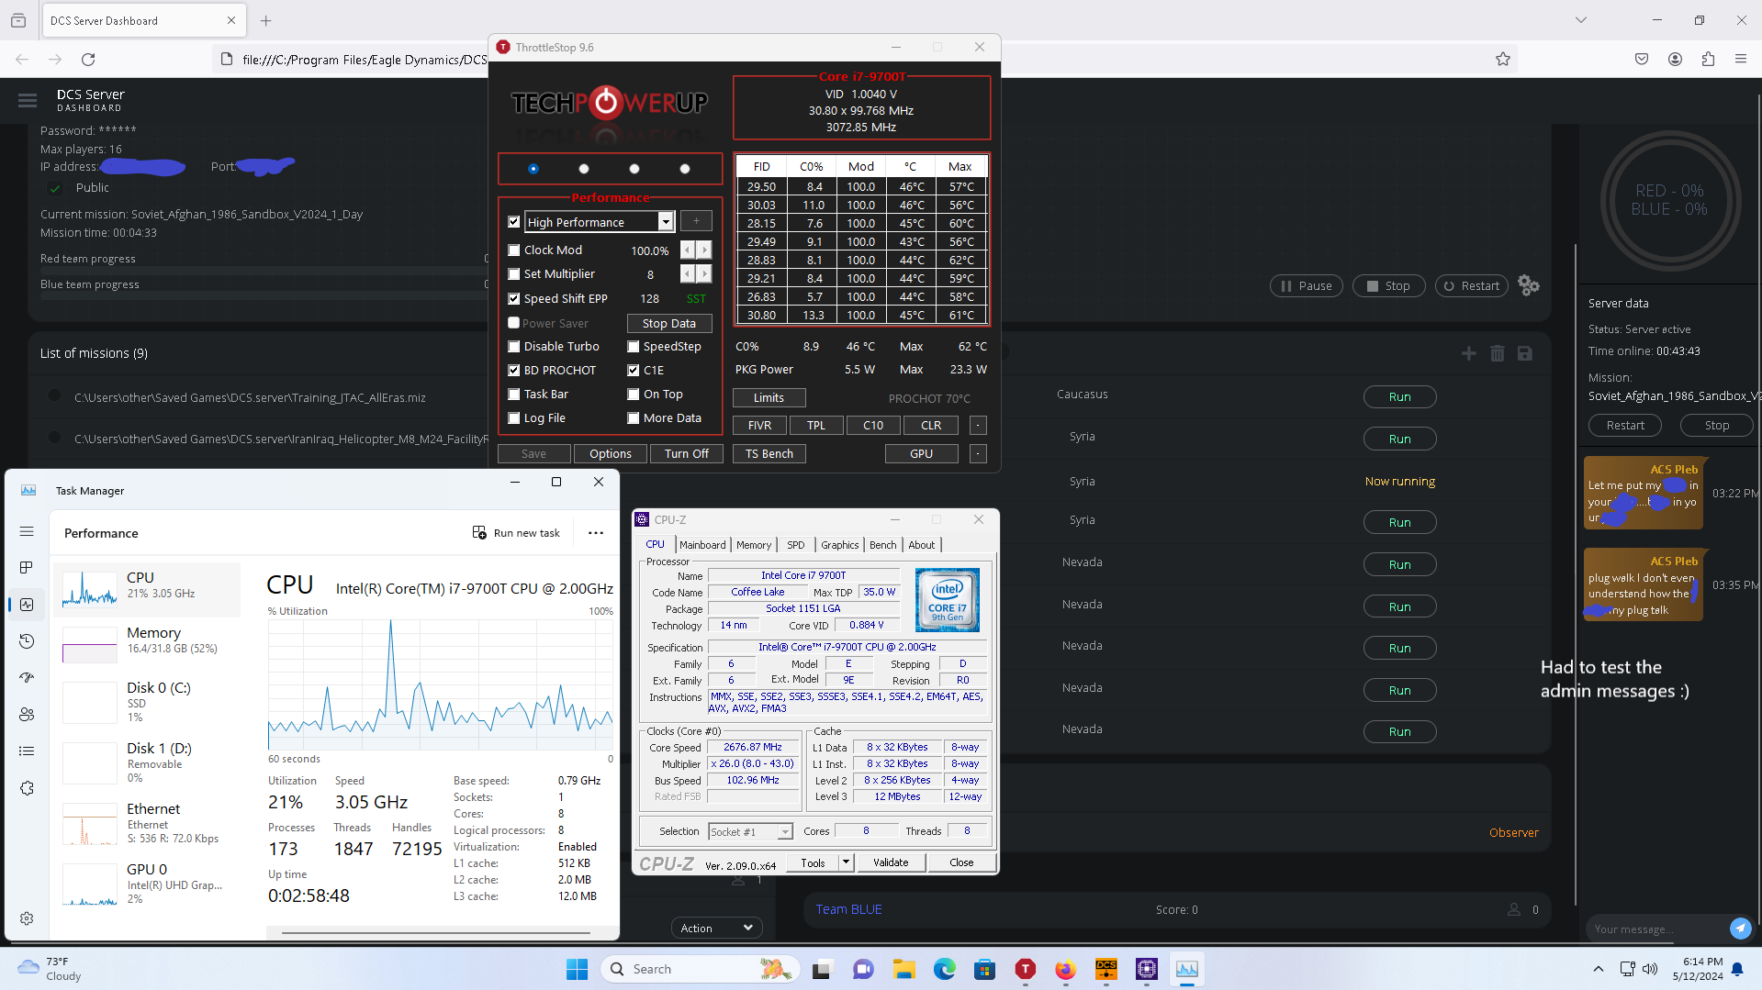
Task: Open Task Manager hamburger navigation menu
Action: tap(27, 531)
